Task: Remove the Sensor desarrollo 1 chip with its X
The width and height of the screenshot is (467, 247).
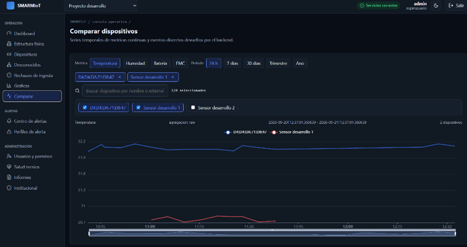Action: (x=173, y=77)
